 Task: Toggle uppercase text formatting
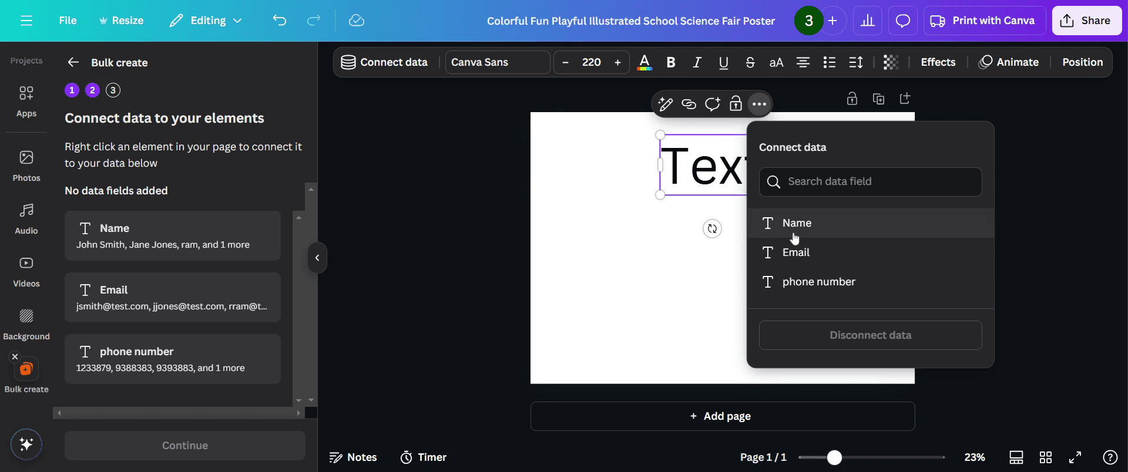click(777, 62)
